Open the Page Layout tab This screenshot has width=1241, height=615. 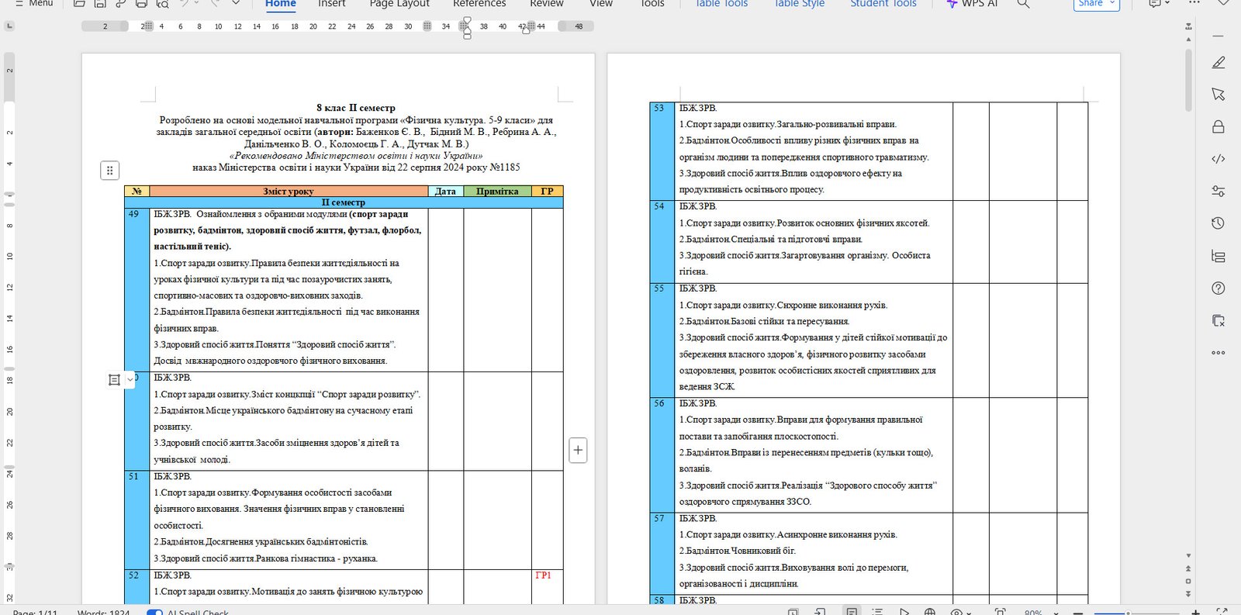click(399, 4)
